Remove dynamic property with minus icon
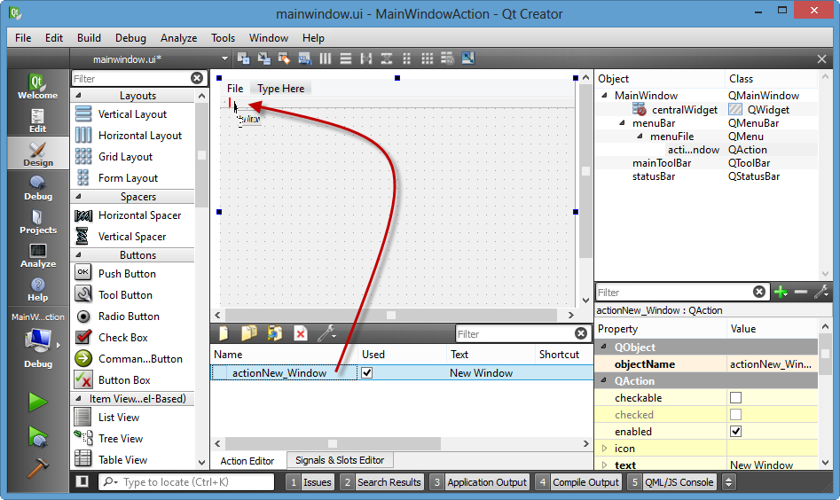The image size is (840, 500). click(801, 292)
